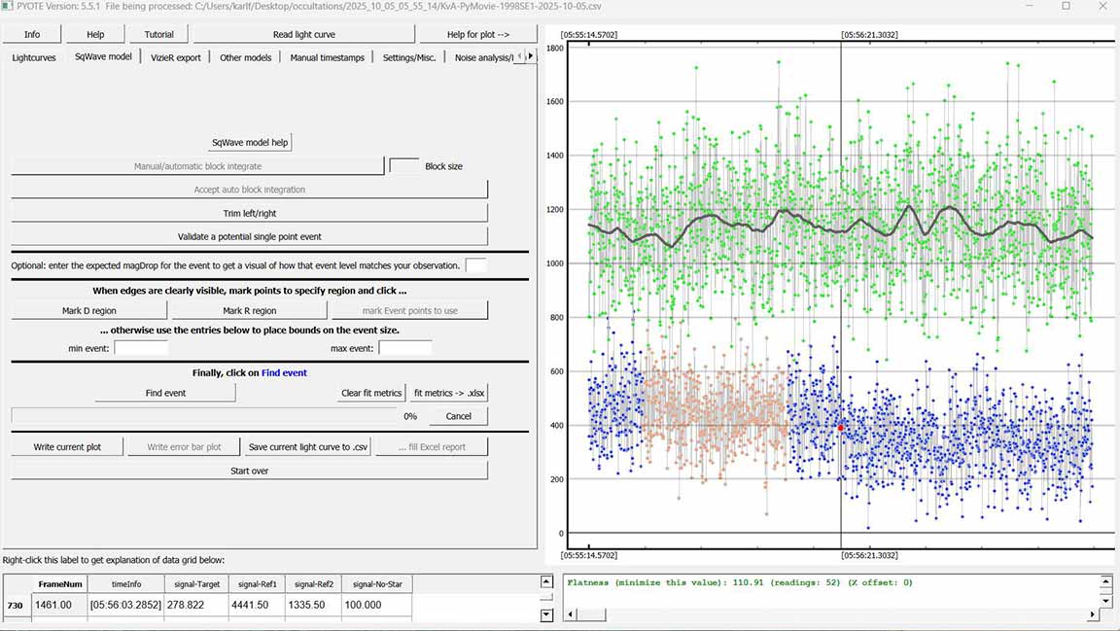Click data grid scroll up arrow

click(x=545, y=581)
